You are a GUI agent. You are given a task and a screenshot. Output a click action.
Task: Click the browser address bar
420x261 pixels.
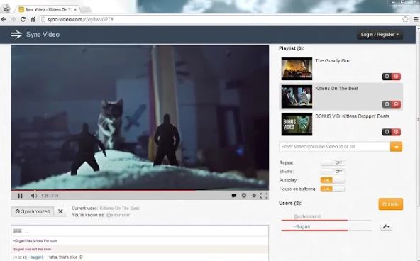tap(220, 19)
